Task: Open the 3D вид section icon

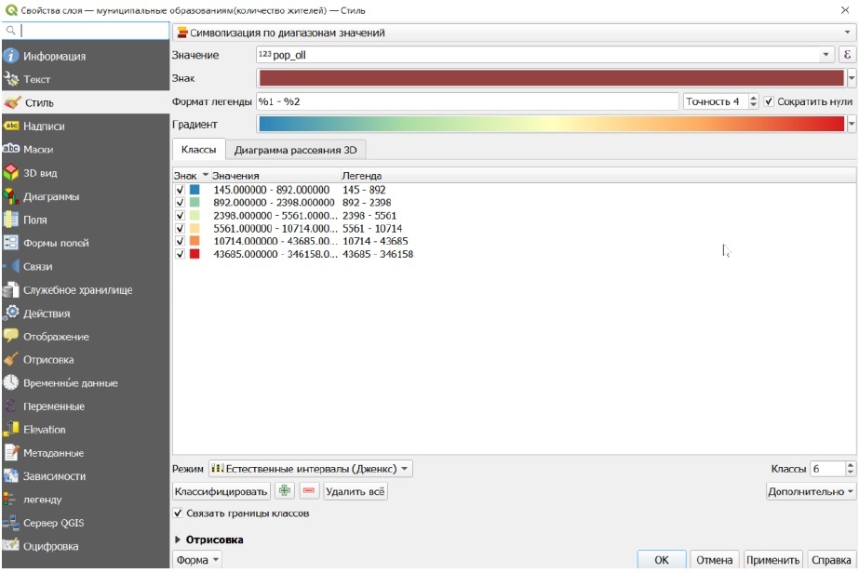Action: point(11,172)
